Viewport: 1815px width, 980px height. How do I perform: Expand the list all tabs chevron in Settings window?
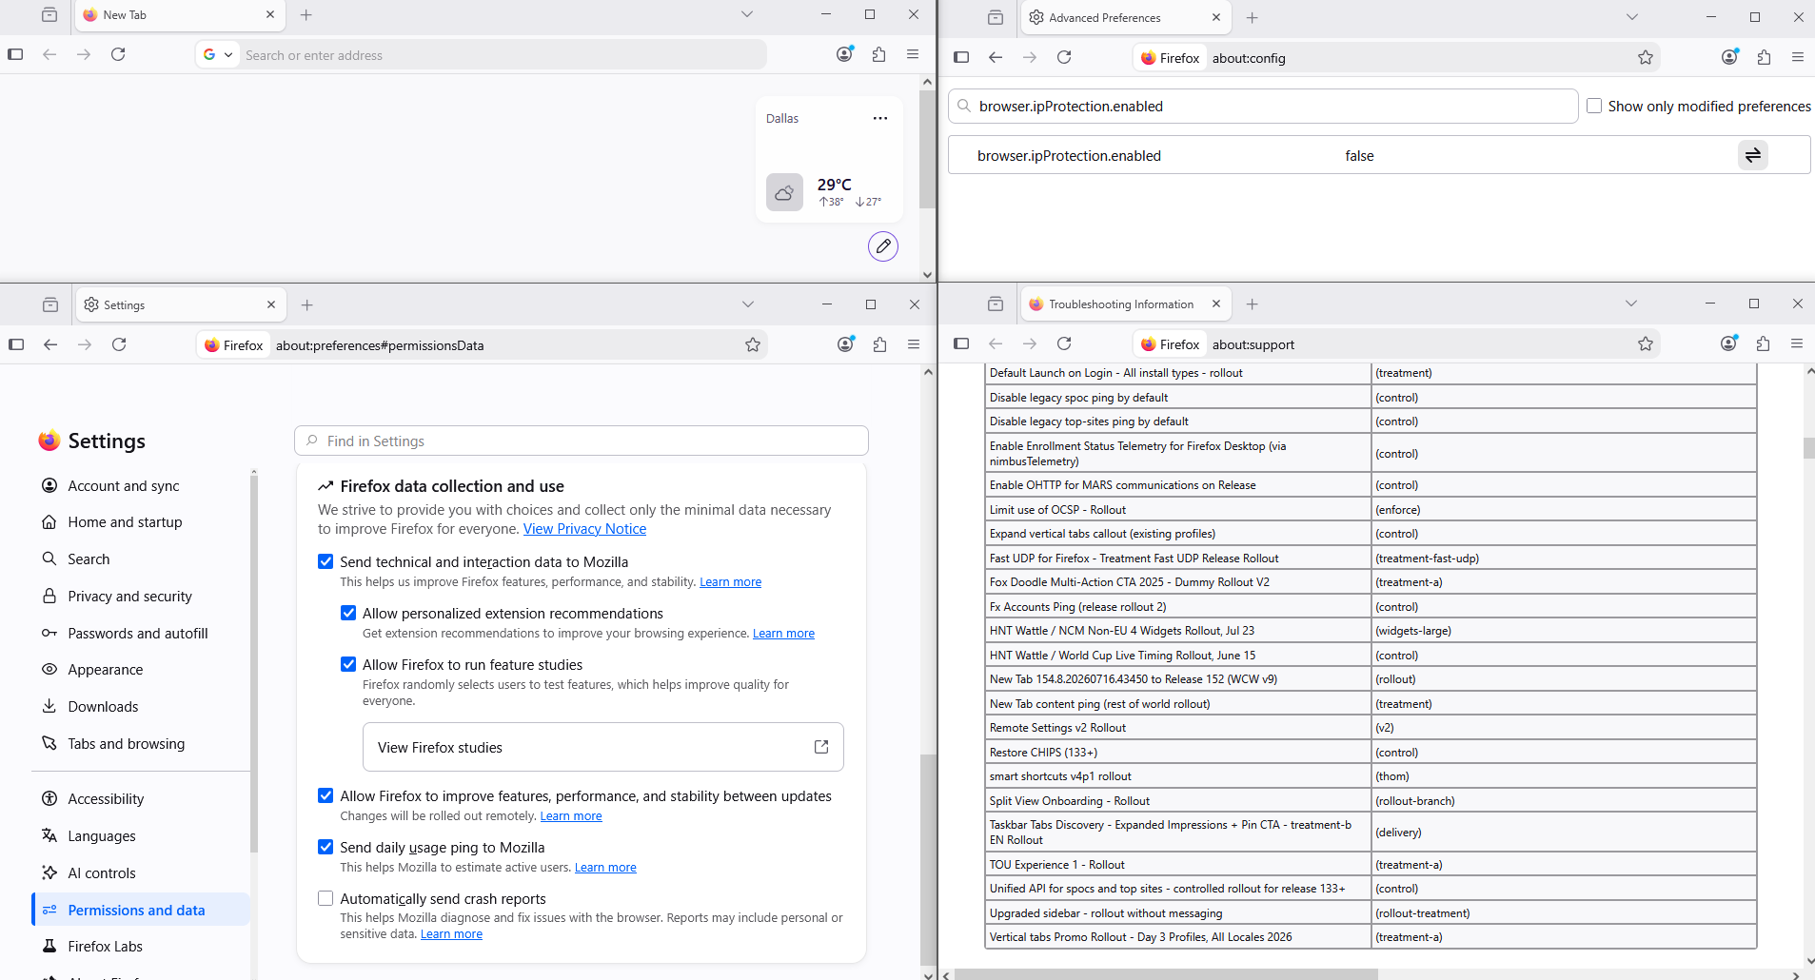(x=748, y=304)
